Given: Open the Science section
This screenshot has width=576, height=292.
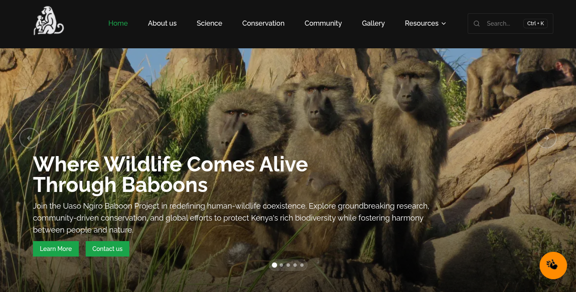Looking at the screenshot, I should click(x=209, y=24).
